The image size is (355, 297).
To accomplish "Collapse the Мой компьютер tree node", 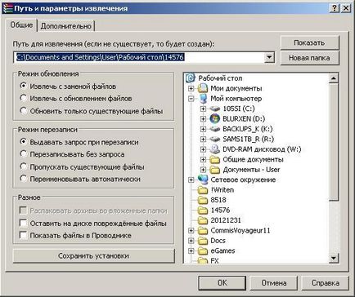I will tap(191, 99).
